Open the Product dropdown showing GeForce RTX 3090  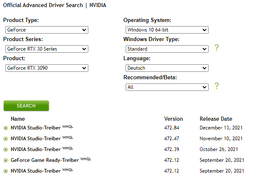(47, 68)
